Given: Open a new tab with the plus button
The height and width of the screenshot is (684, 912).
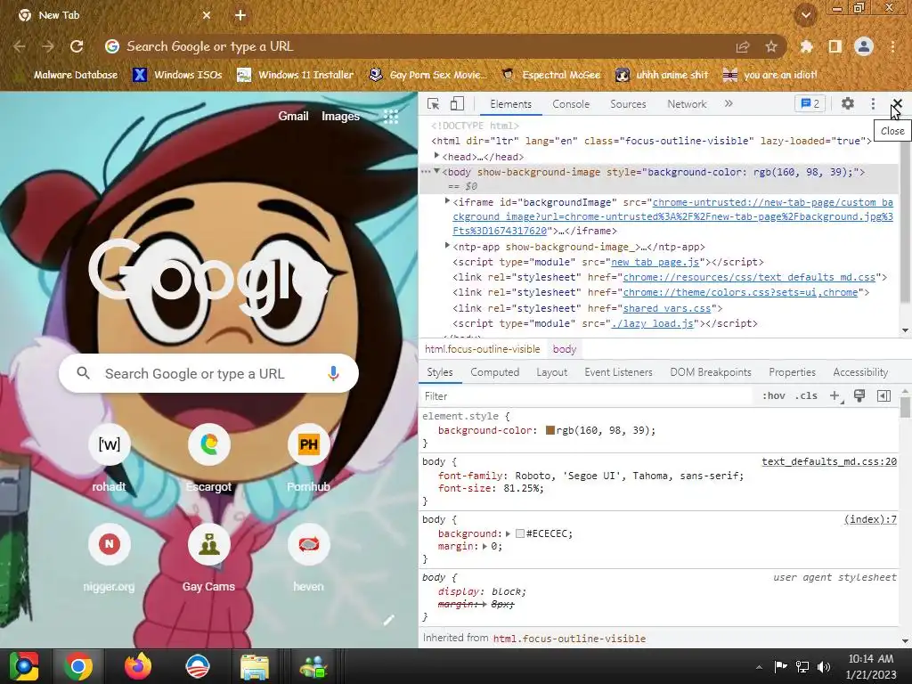Looking at the screenshot, I should pos(240,15).
